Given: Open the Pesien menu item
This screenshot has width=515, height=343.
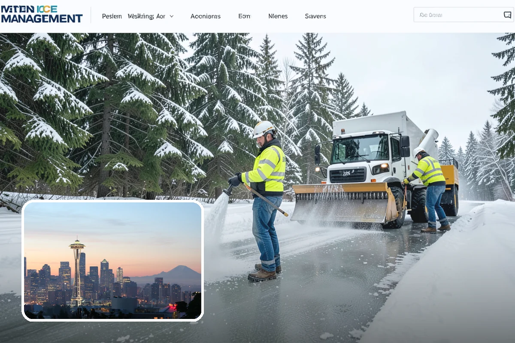Looking at the screenshot, I should [112, 16].
